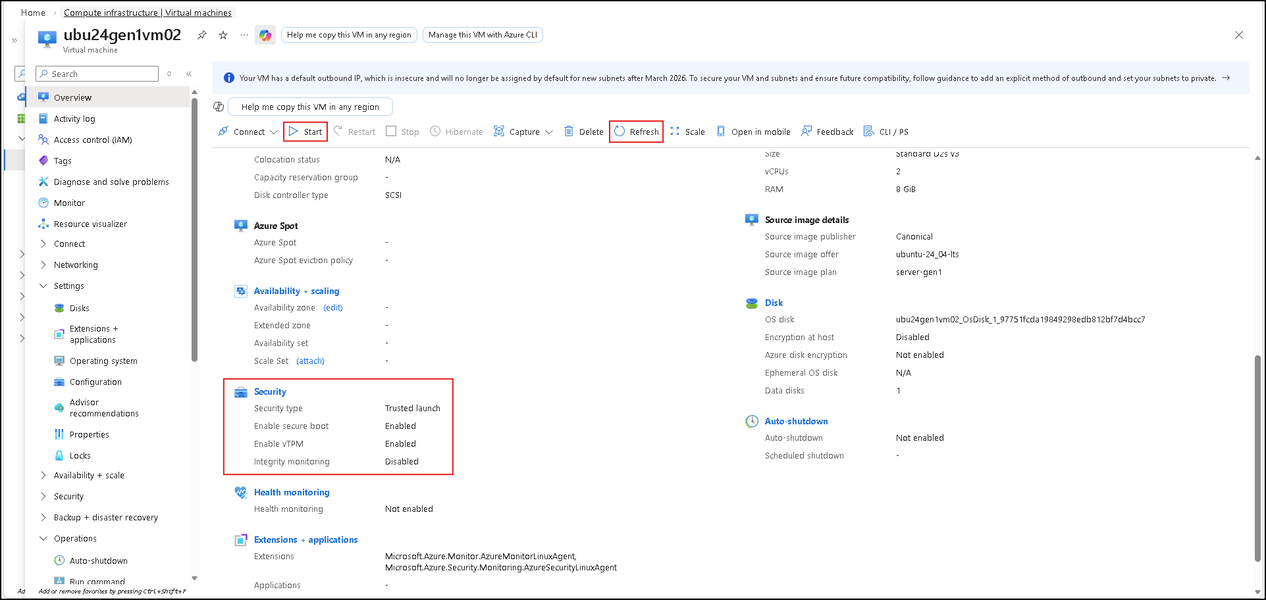Expand the Backup + disaster recovery section
Image resolution: width=1266 pixels, height=600 pixels.
tap(43, 517)
